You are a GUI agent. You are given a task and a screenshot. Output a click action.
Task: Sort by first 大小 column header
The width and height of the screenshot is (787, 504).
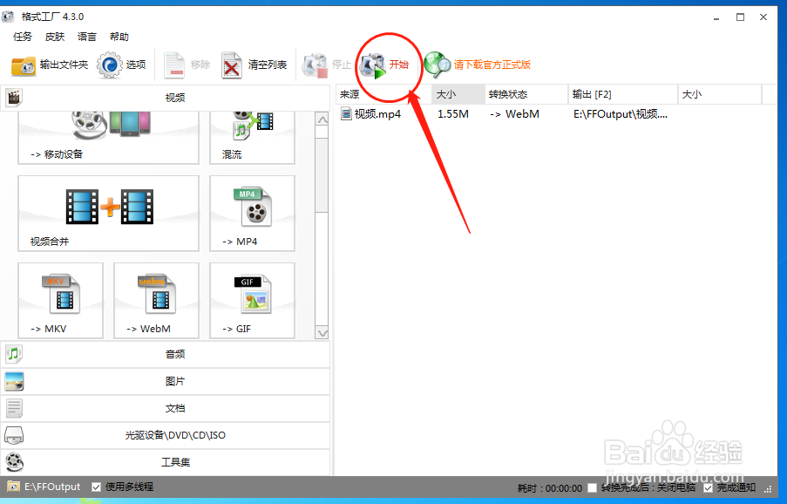click(x=458, y=94)
